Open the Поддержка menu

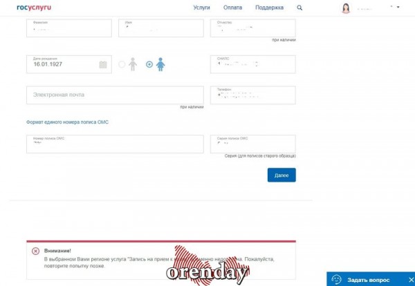point(269,8)
